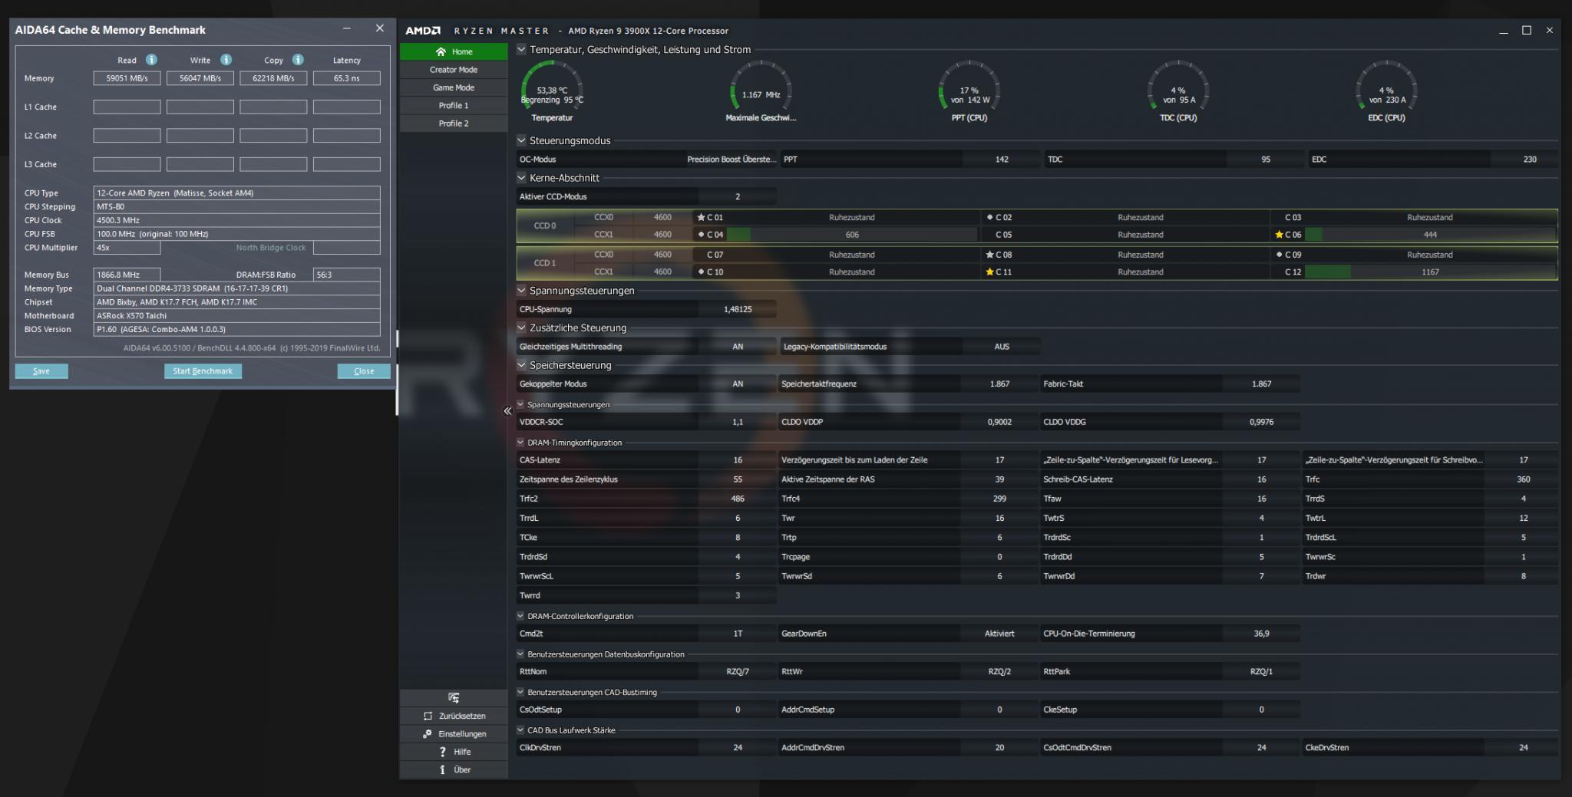Switch to Game Mode

coord(454,87)
